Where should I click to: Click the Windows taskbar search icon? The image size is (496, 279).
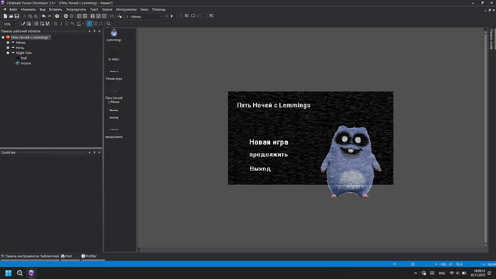click(x=20, y=273)
